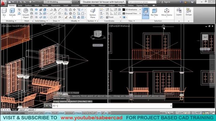Open the 2D Wireframe visual style dropdown
This screenshot has height=121, width=216.
coord(132,10)
